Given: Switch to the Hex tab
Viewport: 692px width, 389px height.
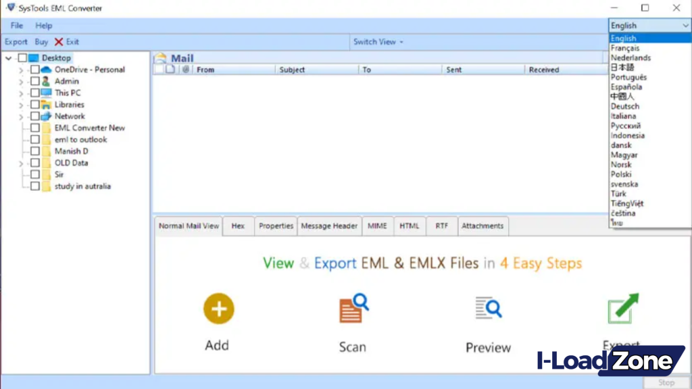Looking at the screenshot, I should pos(238,226).
